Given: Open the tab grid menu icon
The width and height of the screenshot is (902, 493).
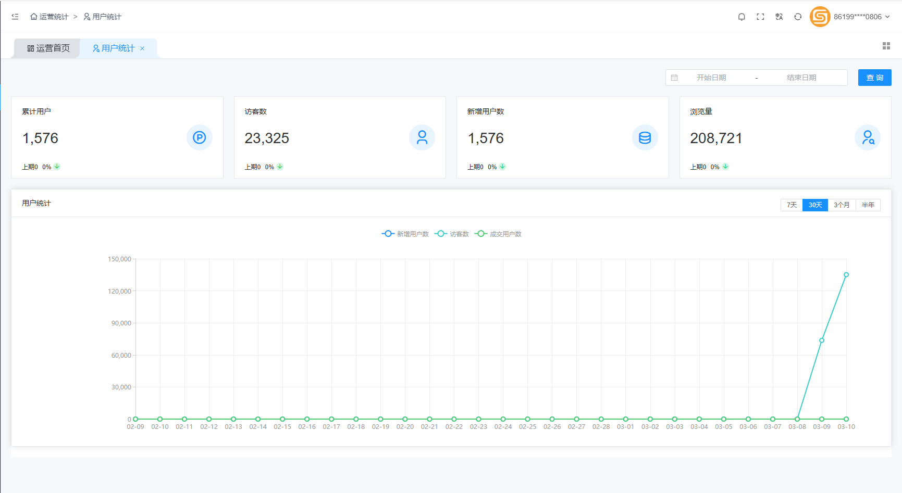Looking at the screenshot, I should (886, 46).
